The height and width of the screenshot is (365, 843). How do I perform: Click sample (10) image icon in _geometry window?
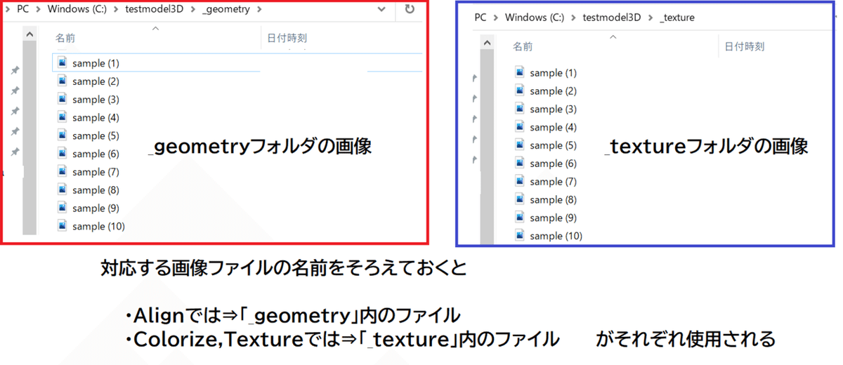pos(63,226)
